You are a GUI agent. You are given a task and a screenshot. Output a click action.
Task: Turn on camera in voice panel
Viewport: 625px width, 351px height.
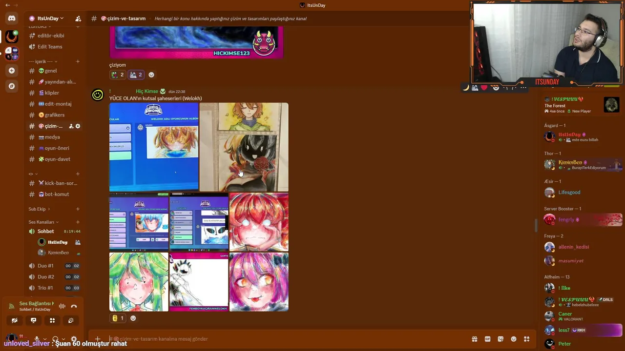coord(15,320)
